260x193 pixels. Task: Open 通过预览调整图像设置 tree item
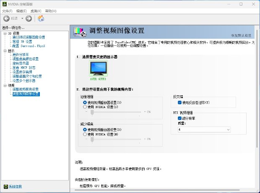pos(29,37)
